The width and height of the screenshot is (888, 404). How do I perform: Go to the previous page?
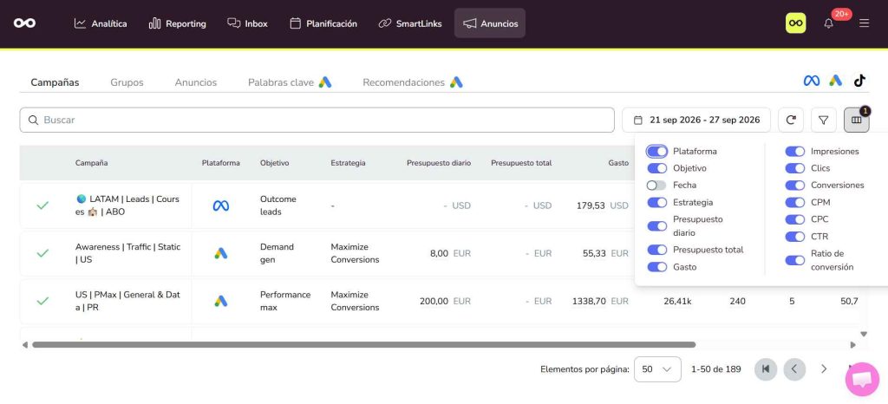click(x=794, y=369)
